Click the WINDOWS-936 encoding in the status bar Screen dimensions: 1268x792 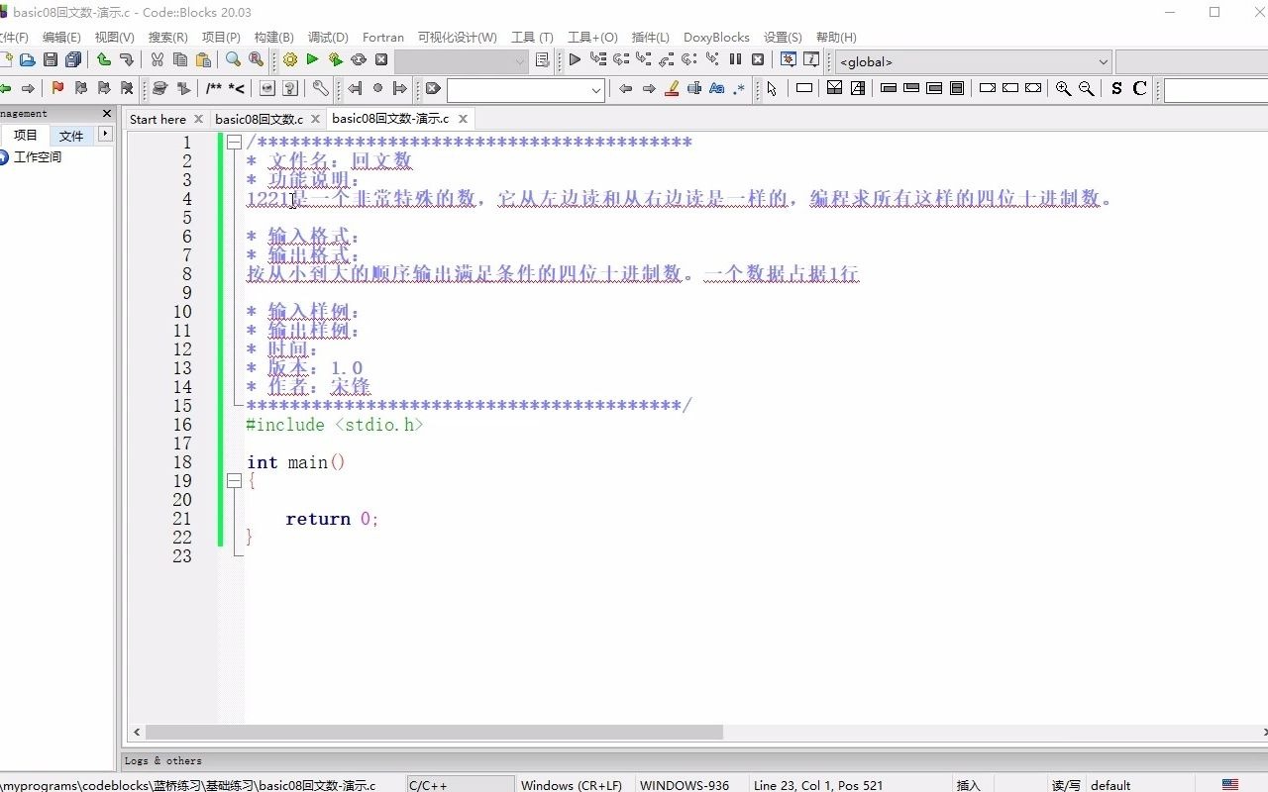[685, 785]
